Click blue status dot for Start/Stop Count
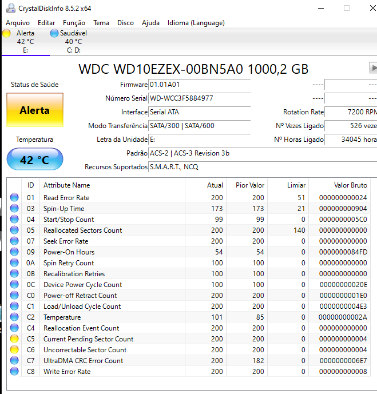The width and height of the screenshot is (377, 394). (x=14, y=219)
